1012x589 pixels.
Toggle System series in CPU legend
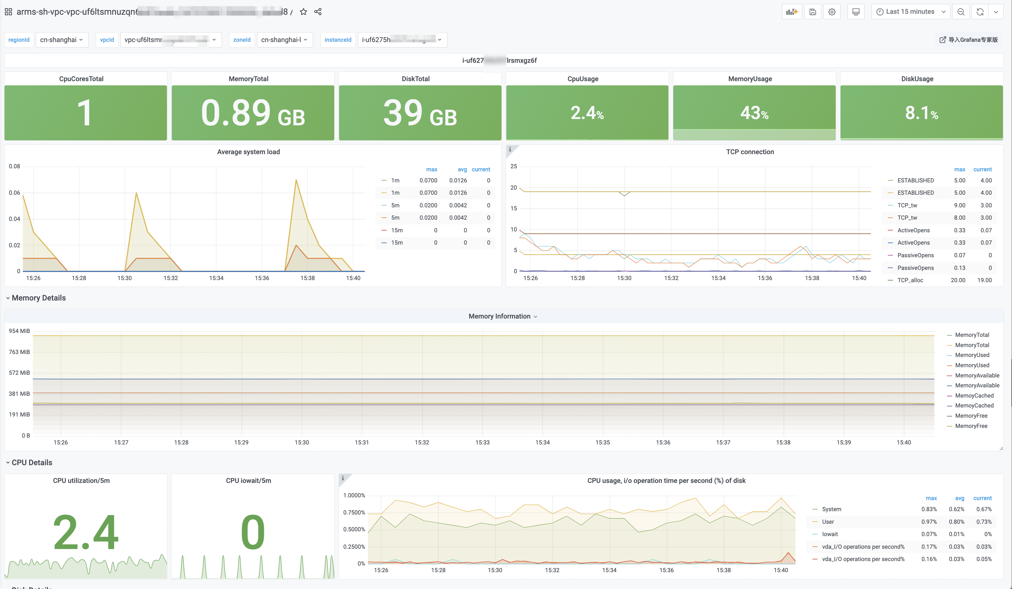(x=831, y=509)
